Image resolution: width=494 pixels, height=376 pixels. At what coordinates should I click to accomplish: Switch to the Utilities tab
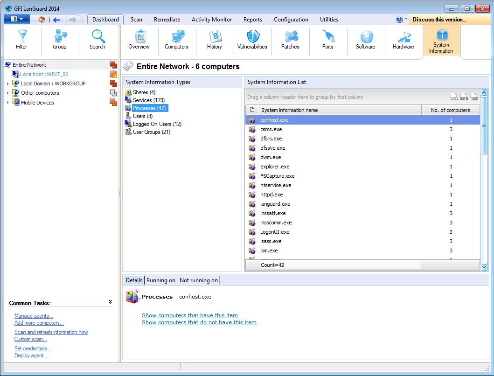pos(329,20)
